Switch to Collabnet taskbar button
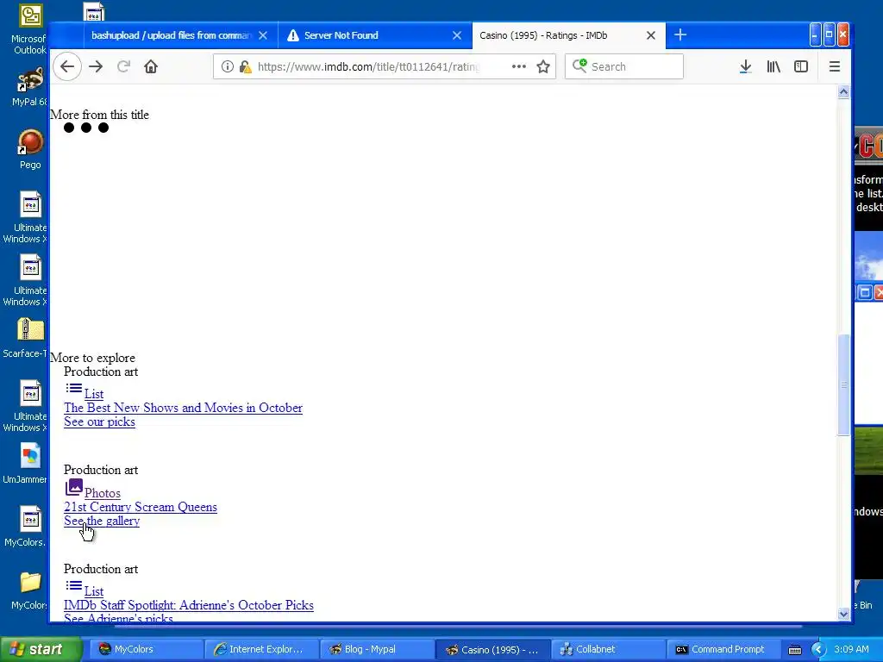 tap(608, 649)
